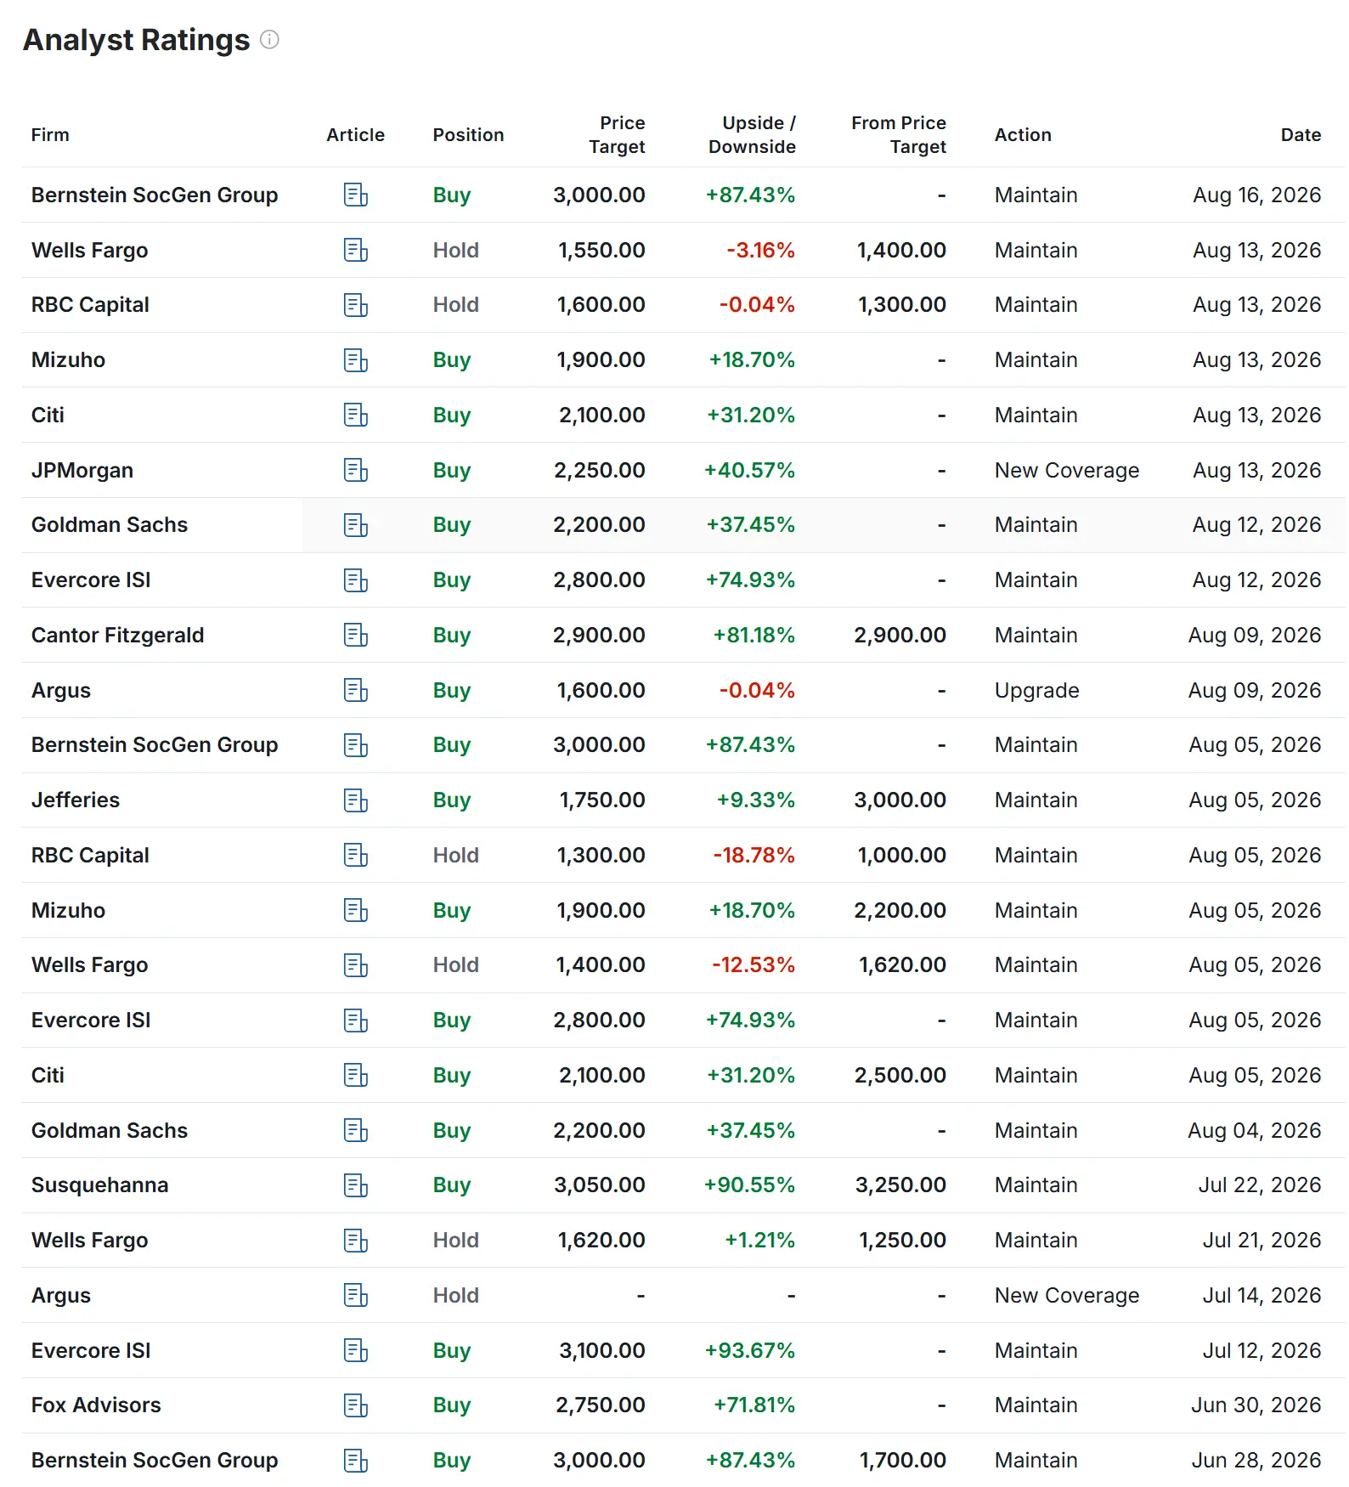Screen dimensions: 1349x1487
Task: Open the Mizuho Aug 05 article icon
Action: (x=355, y=910)
